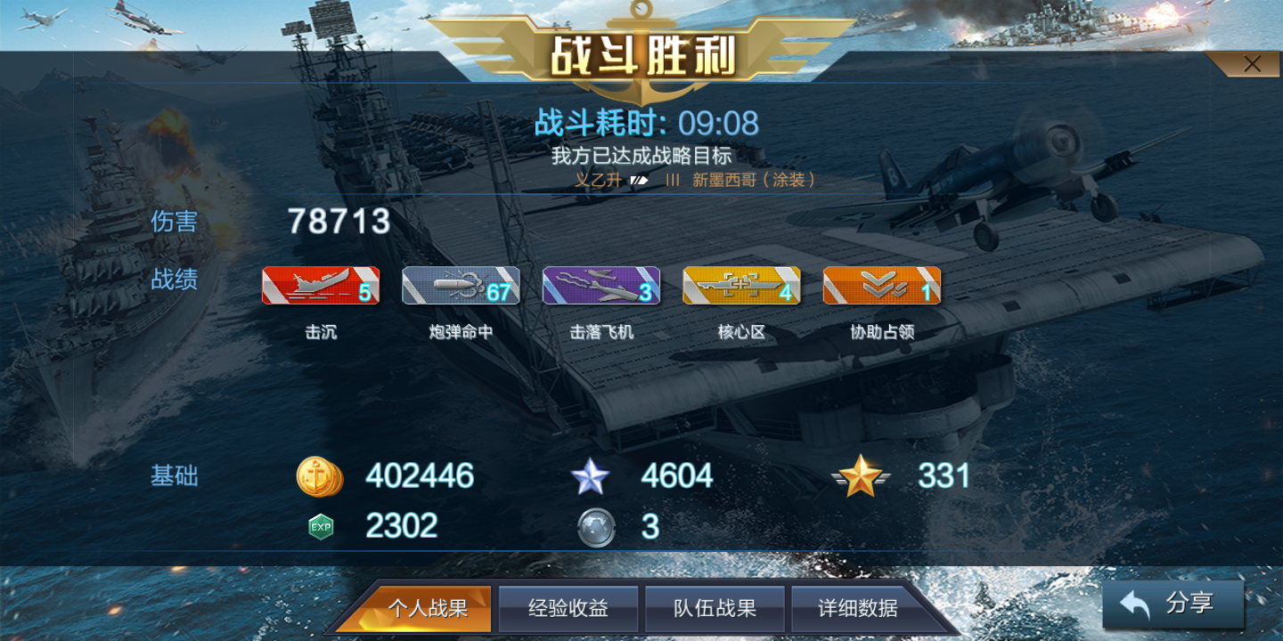Click the winged gold star icon
The width and height of the screenshot is (1283, 641).
coord(862,476)
